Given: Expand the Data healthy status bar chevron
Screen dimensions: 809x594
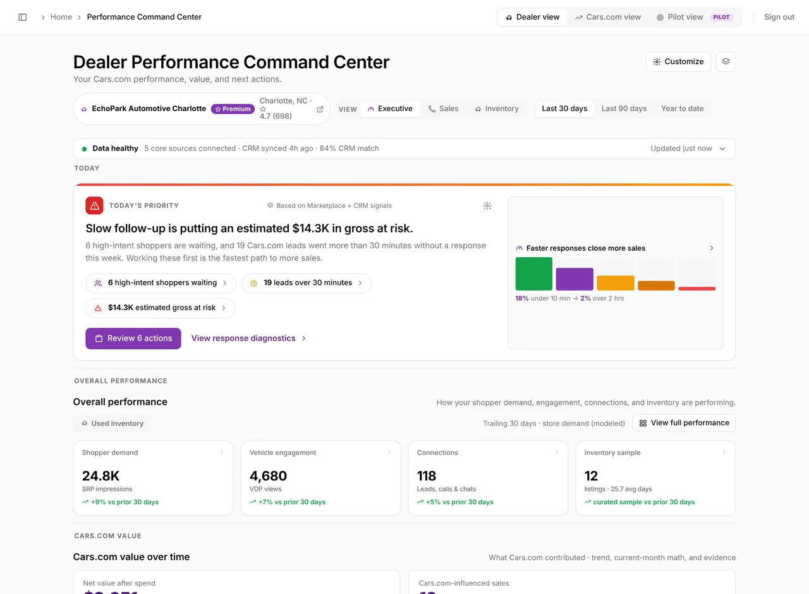Looking at the screenshot, I should coord(723,148).
